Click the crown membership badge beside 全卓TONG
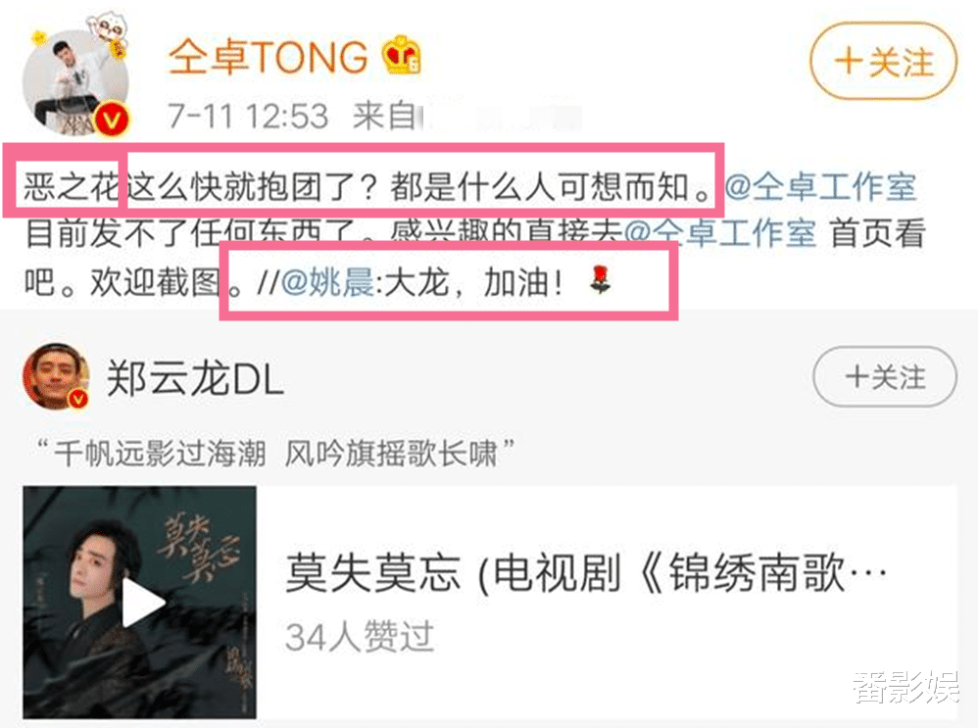The width and height of the screenshot is (978, 728). (402, 56)
